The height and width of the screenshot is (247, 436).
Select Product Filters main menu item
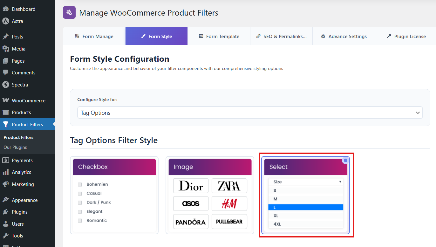pos(28,125)
